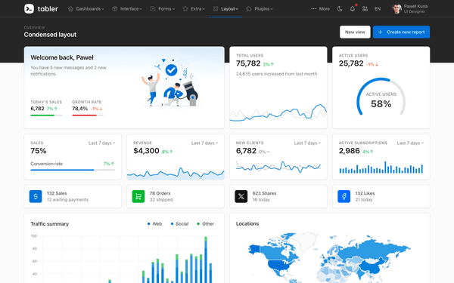
Task: Open the apps grid icon
Action: pyautogui.click(x=365, y=9)
